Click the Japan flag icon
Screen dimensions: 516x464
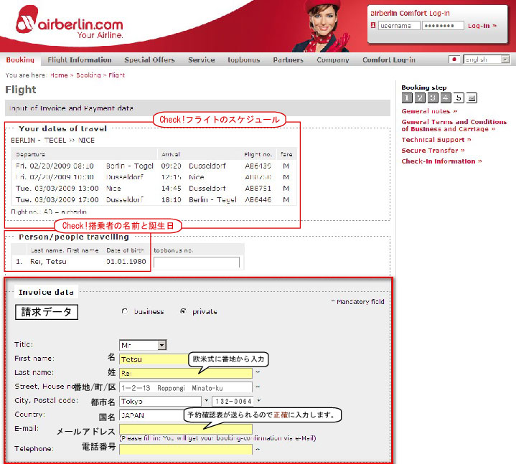pyautogui.click(x=454, y=60)
